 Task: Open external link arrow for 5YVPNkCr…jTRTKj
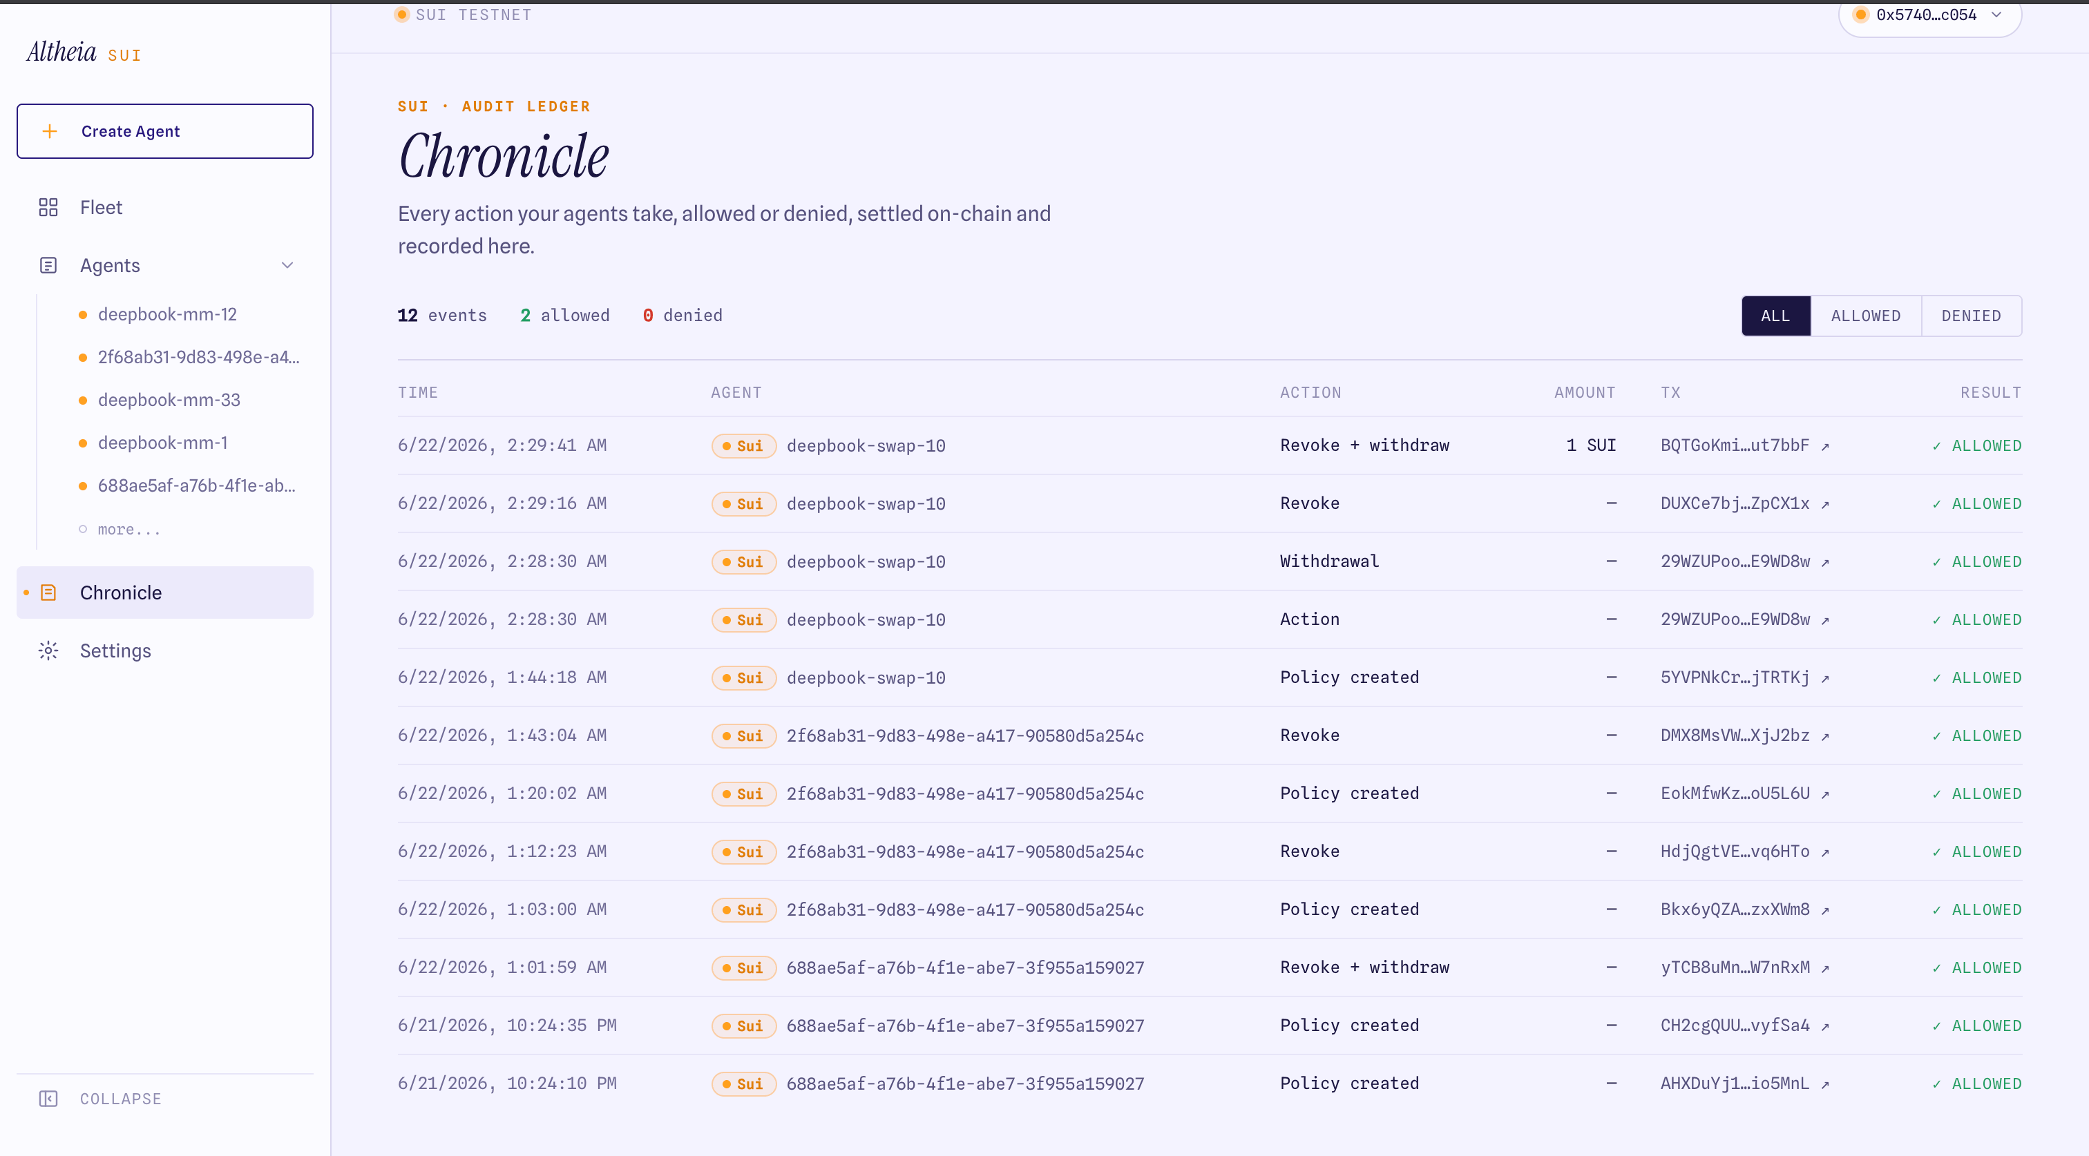pyautogui.click(x=1824, y=677)
